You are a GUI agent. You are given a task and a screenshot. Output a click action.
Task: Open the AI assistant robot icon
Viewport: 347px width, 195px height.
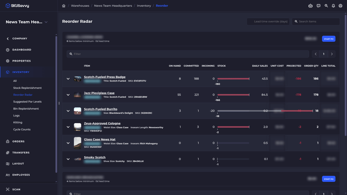(310, 6)
